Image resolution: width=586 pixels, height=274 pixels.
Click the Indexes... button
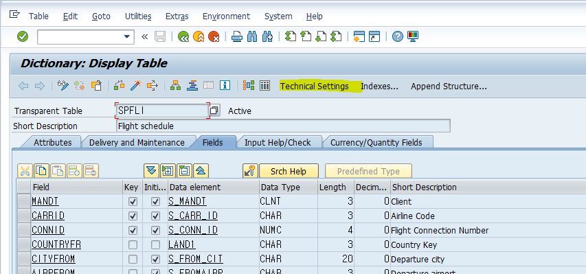point(379,87)
